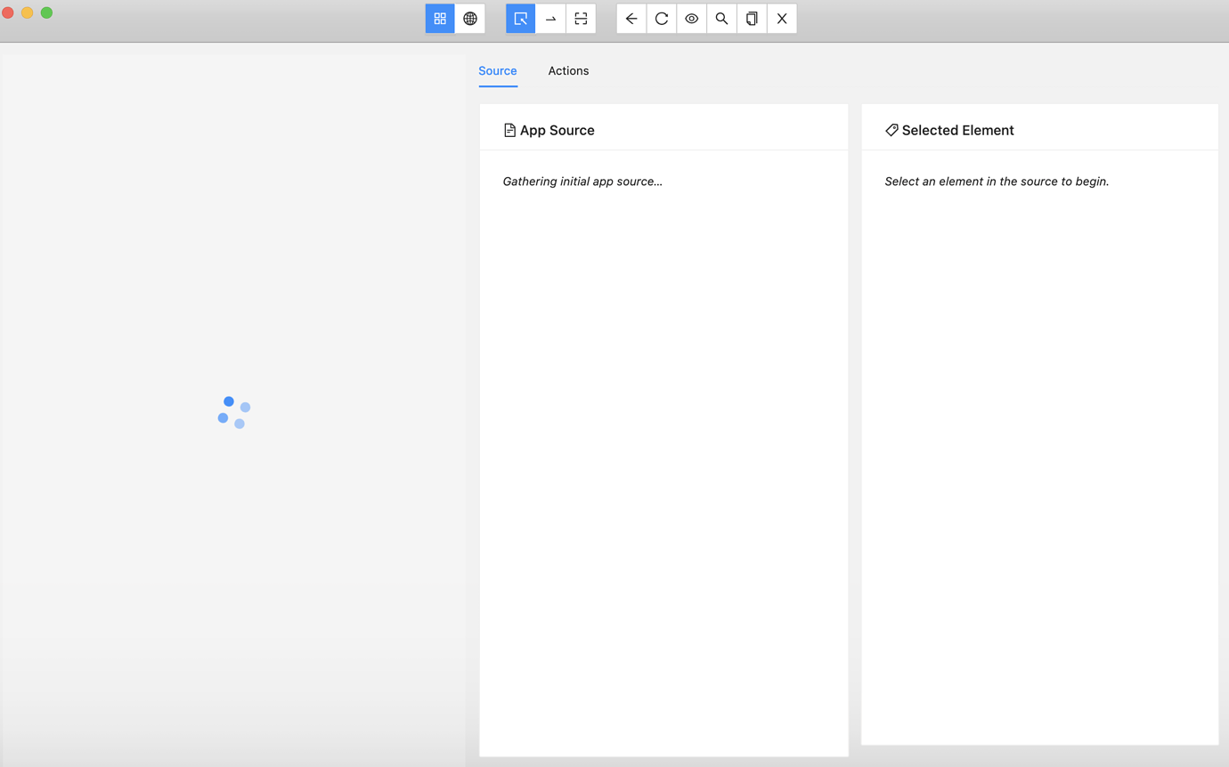Refresh source and screenshot
The height and width of the screenshot is (767, 1229).
[x=662, y=19]
